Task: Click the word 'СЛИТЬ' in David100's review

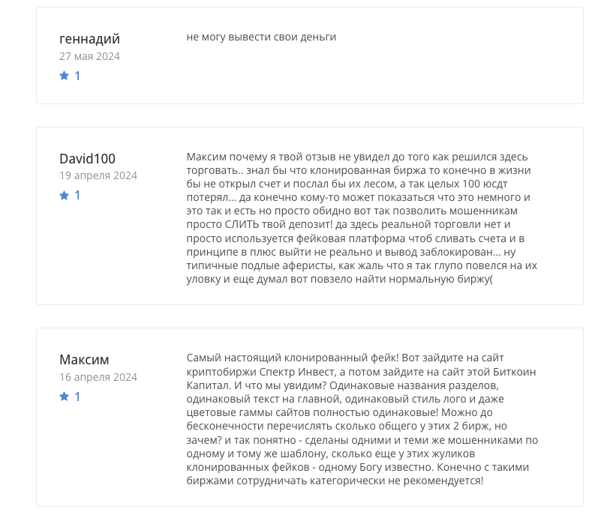Action: (x=239, y=225)
